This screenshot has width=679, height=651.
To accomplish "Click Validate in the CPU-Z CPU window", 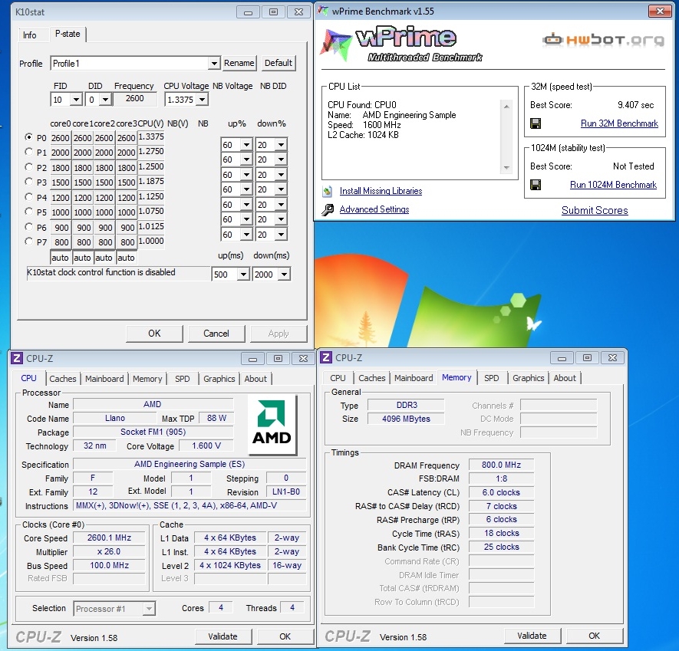I will [222, 636].
